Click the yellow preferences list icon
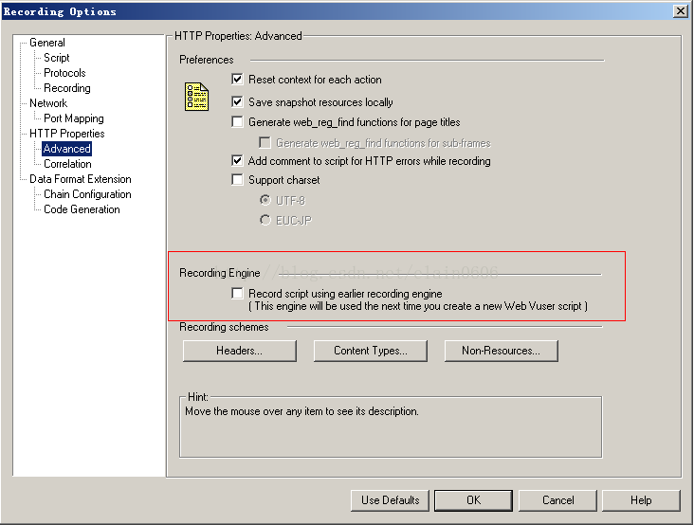 pos(196,97)
